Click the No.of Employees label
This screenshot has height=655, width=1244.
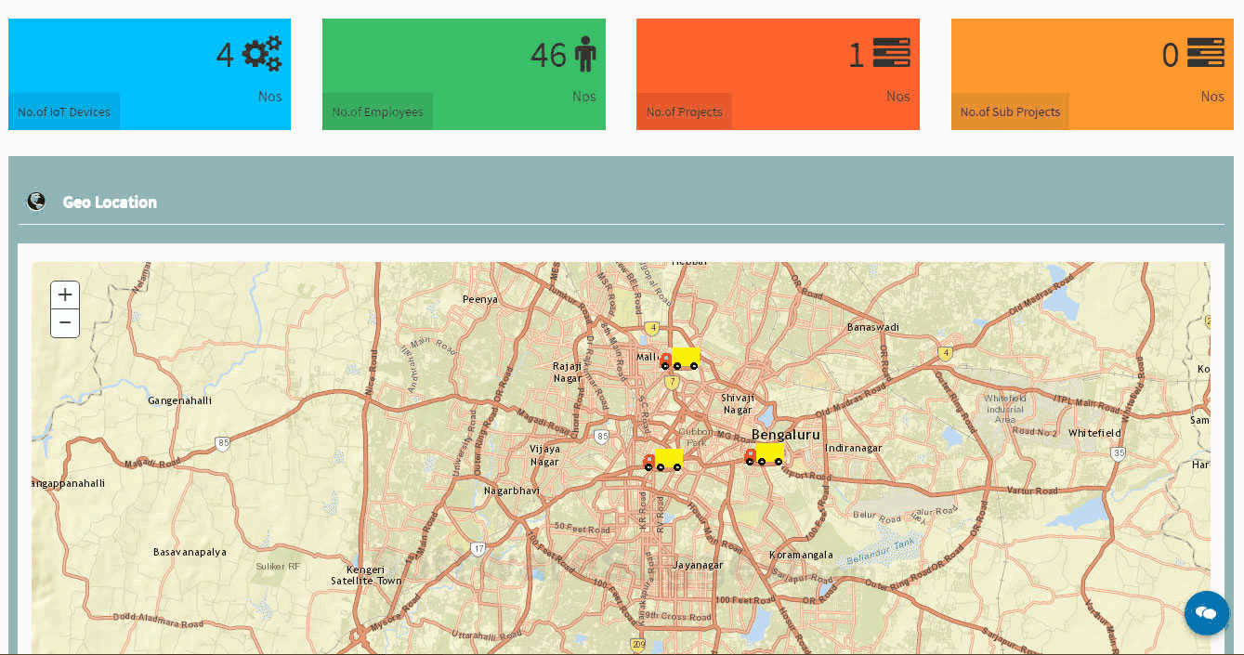pyautogui.click(x=377, y=111)
